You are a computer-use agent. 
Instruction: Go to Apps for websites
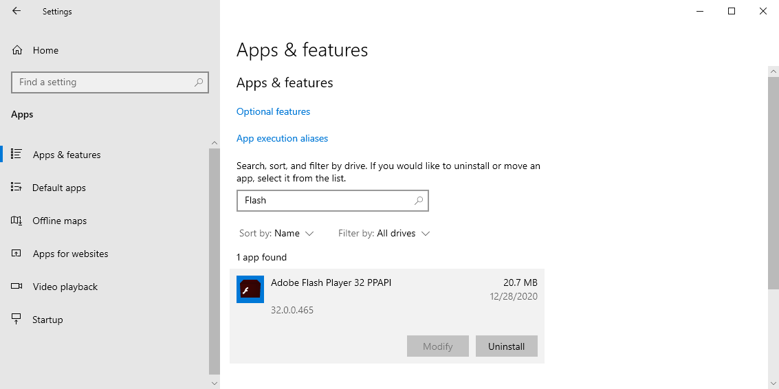(70, 254)
